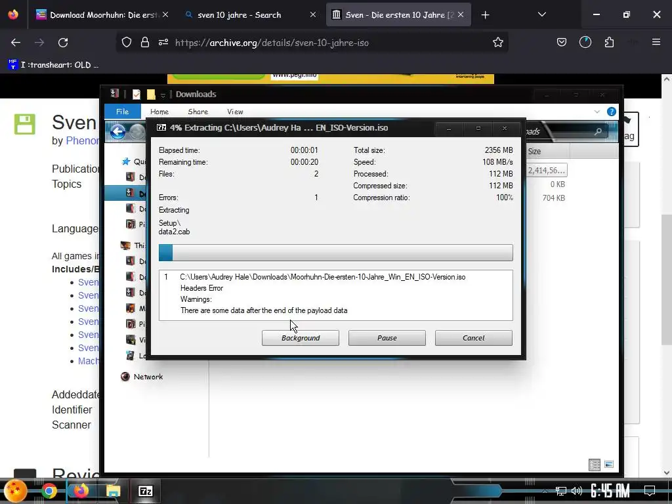Go back in the Explorer window
The height and width of the screenshot is (504, 672).
pyautogui.click(x=118, y=131)
